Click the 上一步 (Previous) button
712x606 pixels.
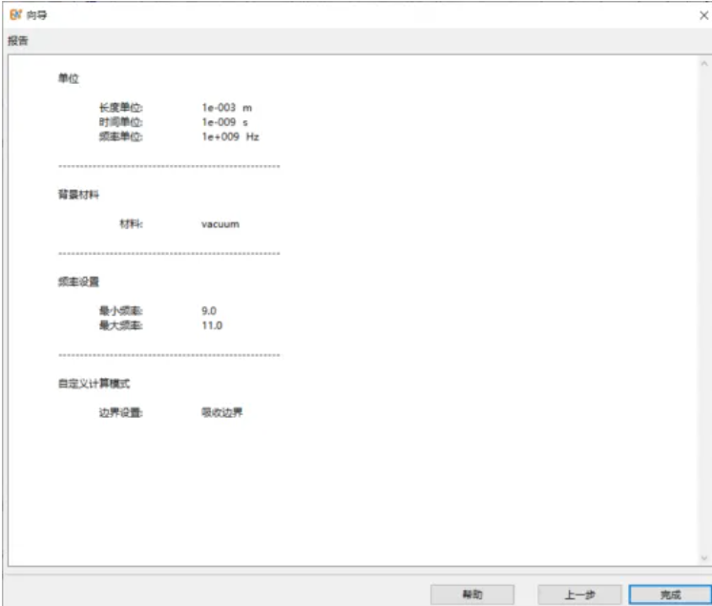pos(579,594)
